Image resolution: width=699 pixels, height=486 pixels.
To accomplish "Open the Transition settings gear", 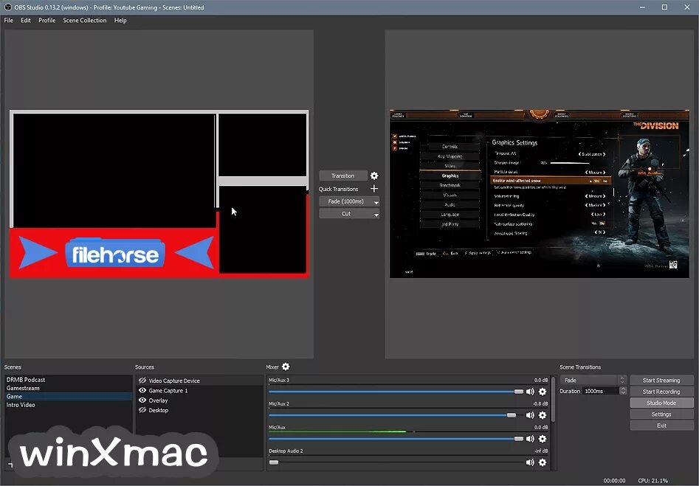I will click(374, 176).
